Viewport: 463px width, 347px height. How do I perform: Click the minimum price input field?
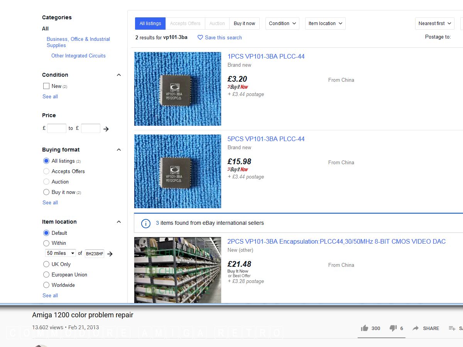pyautogui.click(x=57, y=128)
